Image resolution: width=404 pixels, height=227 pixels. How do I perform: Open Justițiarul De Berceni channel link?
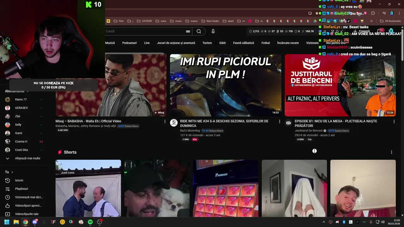pyautogui.click(x=309, y=131)
